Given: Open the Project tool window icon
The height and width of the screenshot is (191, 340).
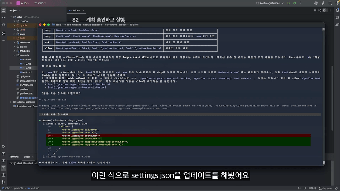Looking at the screenshot, I should click(x=4, y=10).
